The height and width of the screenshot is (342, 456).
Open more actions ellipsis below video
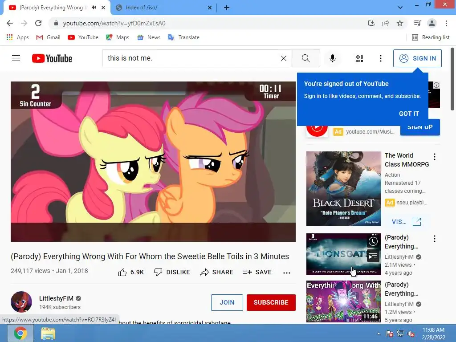click(x=287, y=273)
